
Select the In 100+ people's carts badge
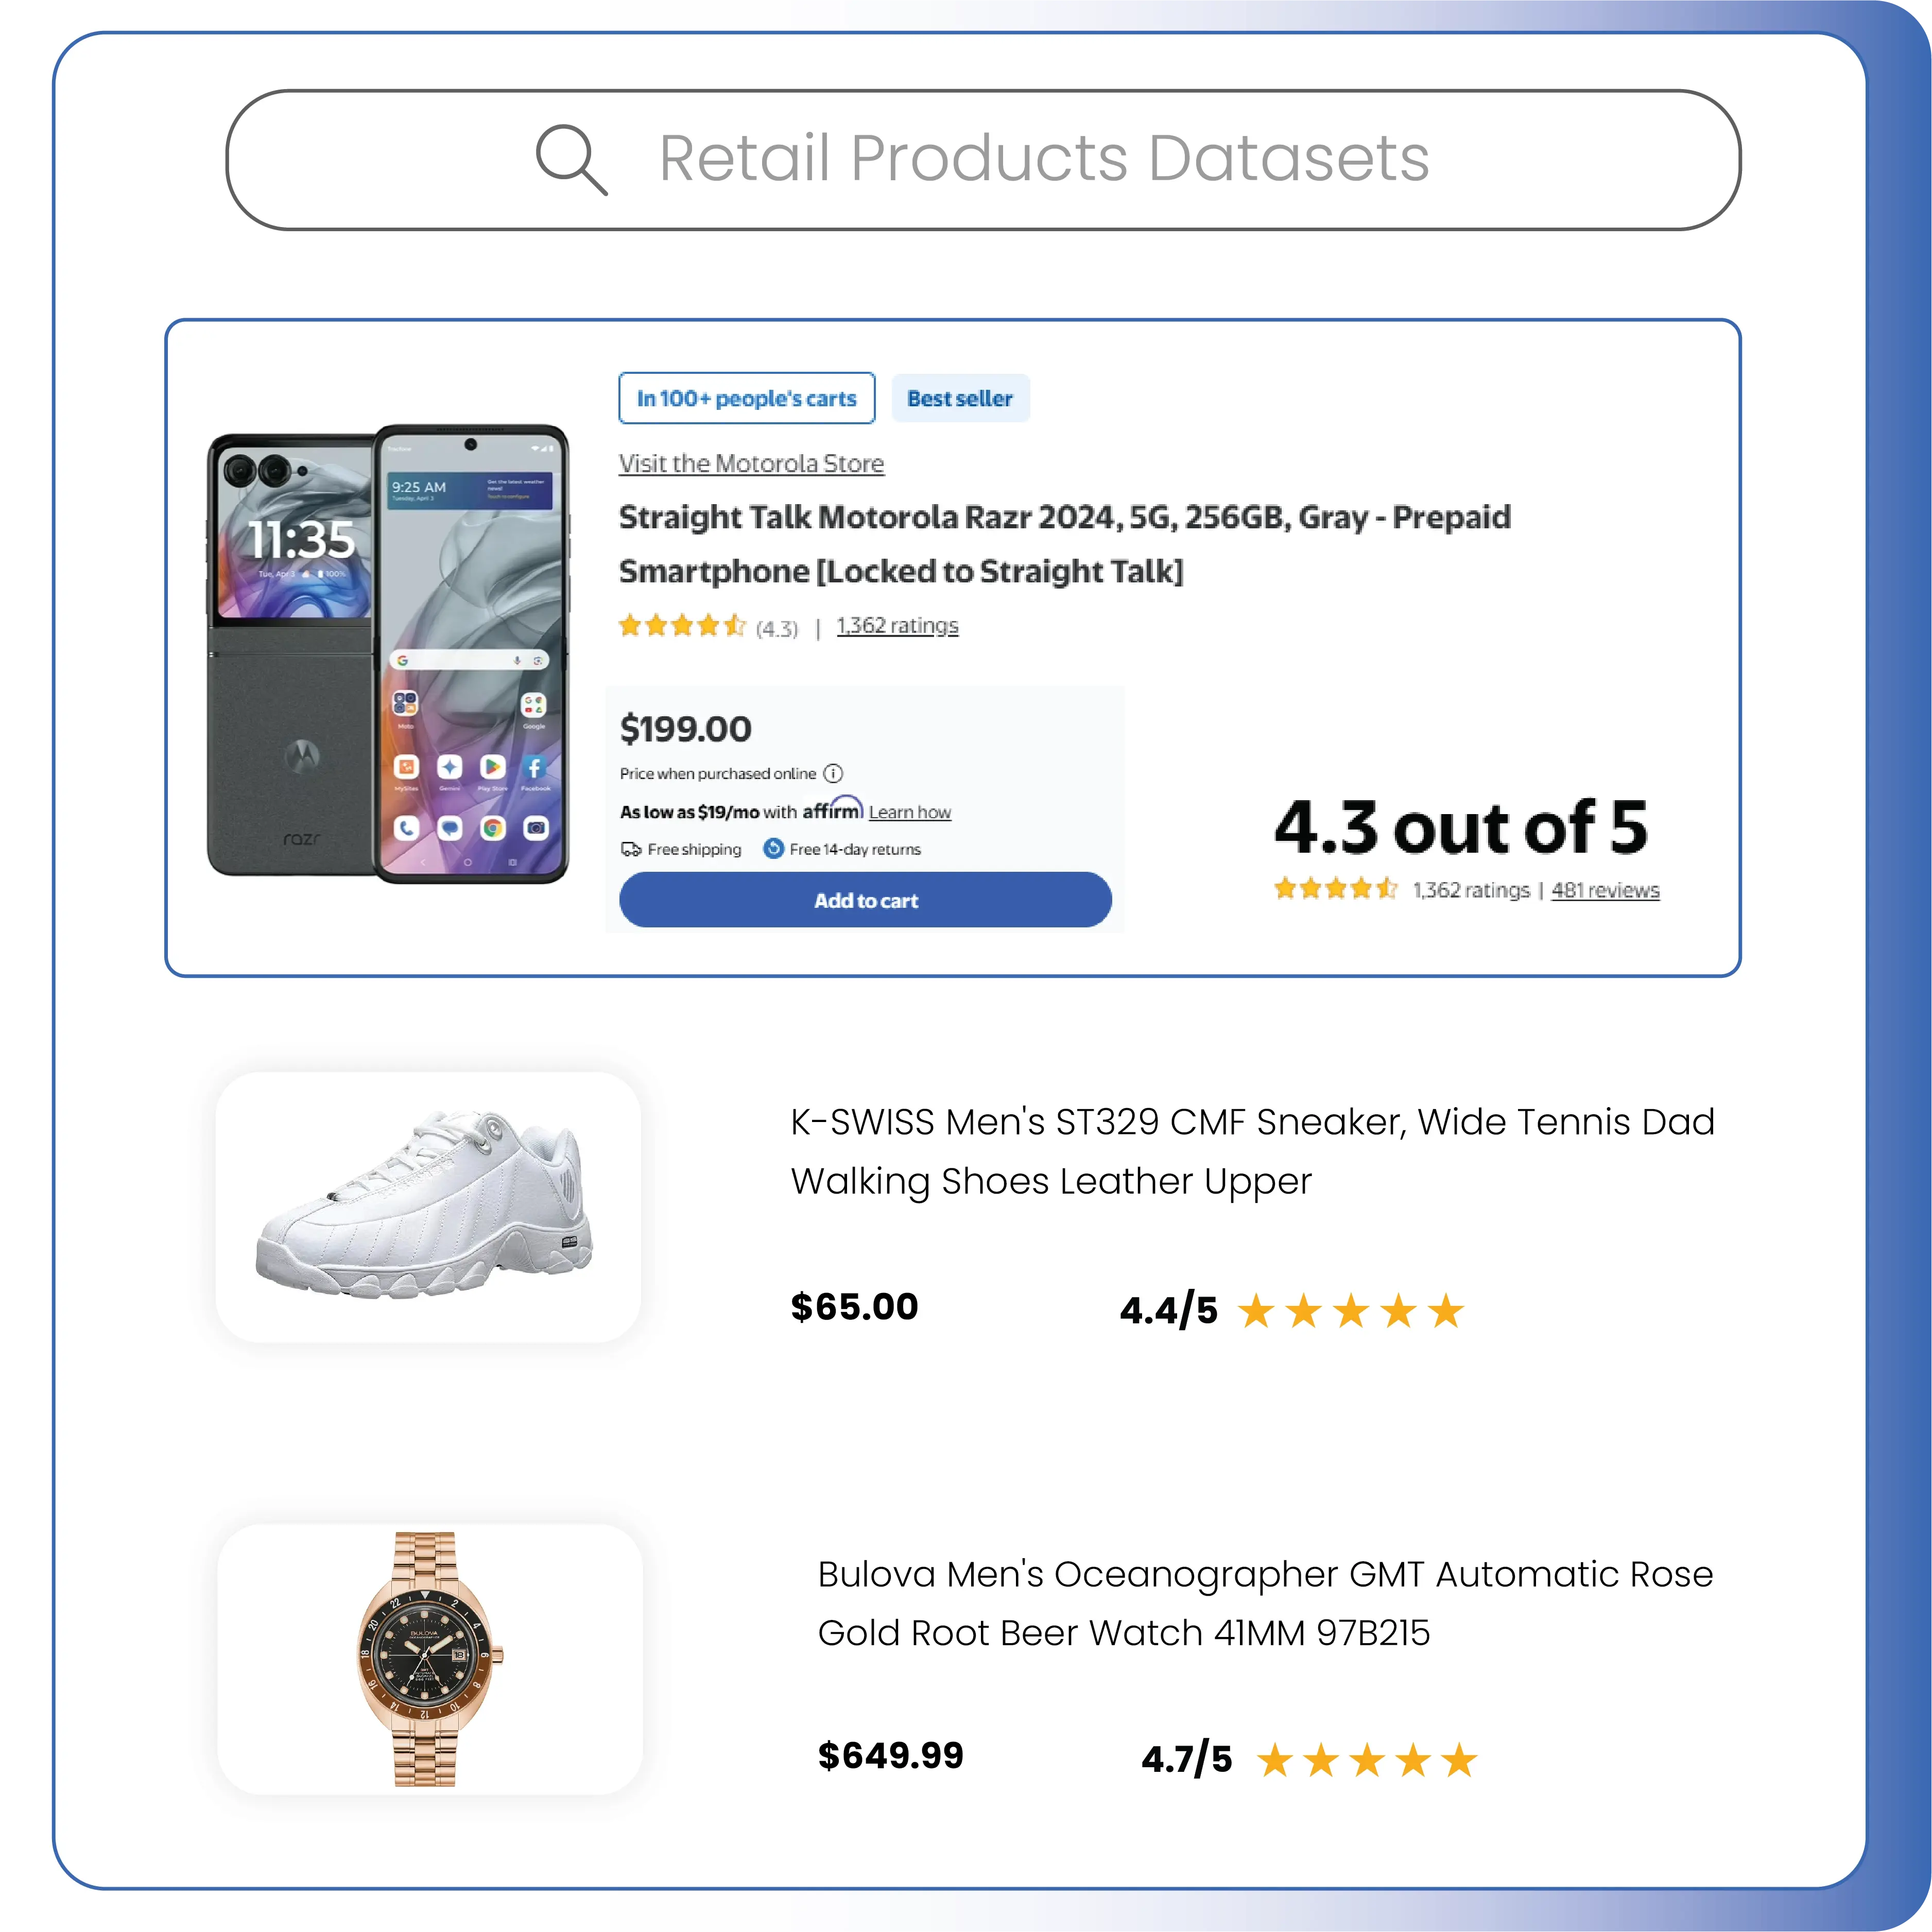pyautogui.click(x=746, y=398)
